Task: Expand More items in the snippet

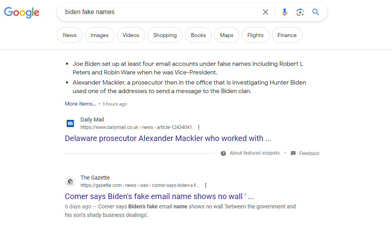Action: (80, 104)
